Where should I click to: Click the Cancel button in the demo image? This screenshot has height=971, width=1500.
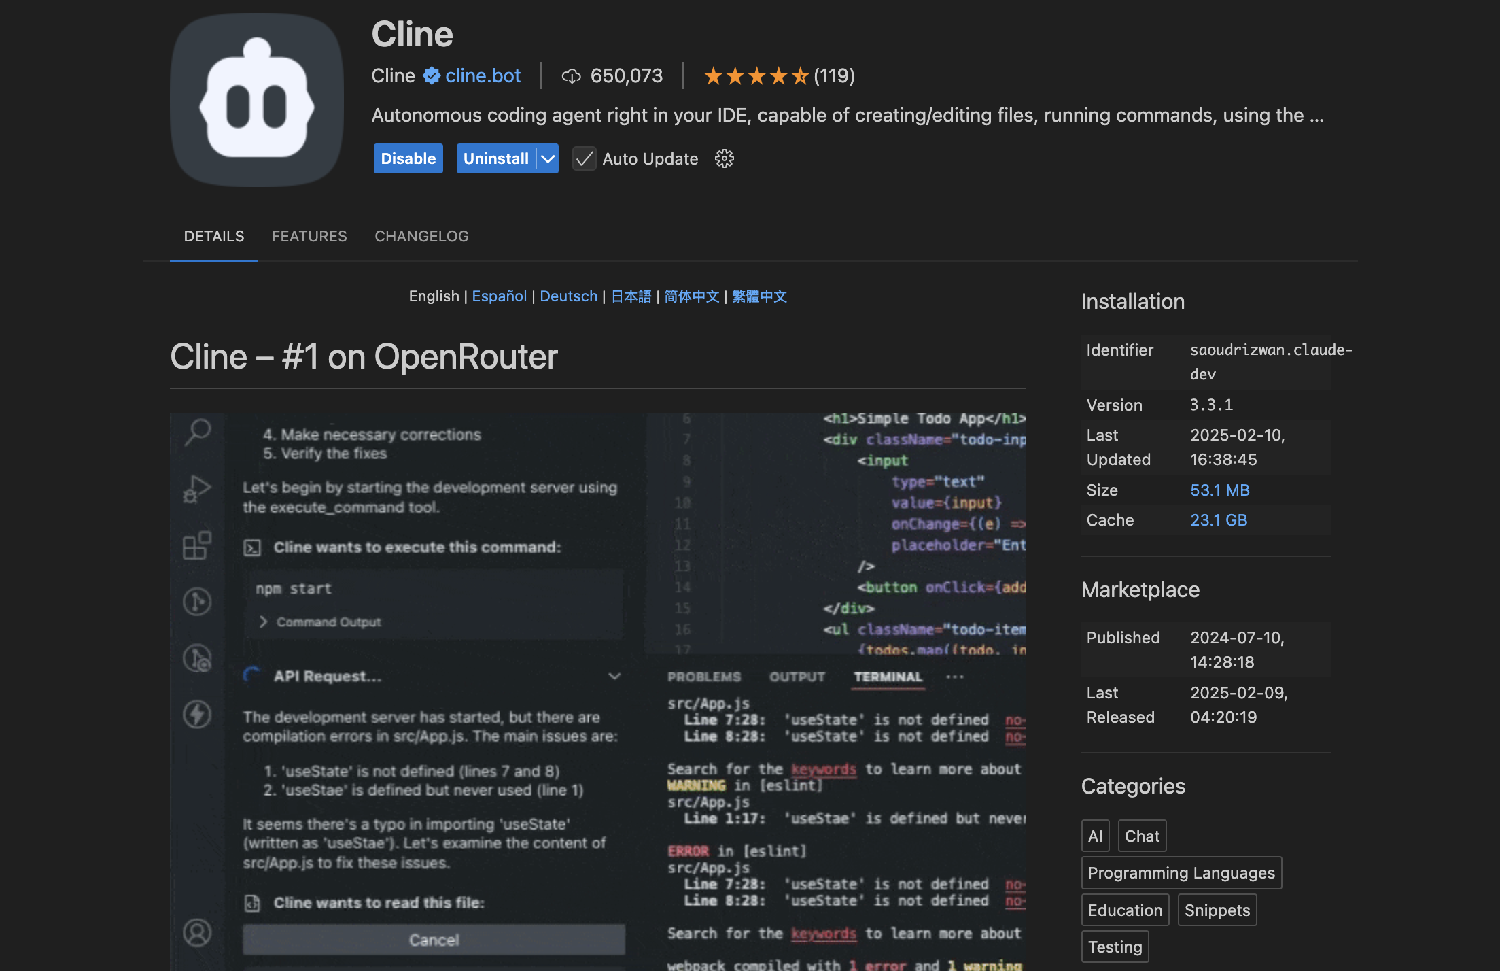click(434, 940)
